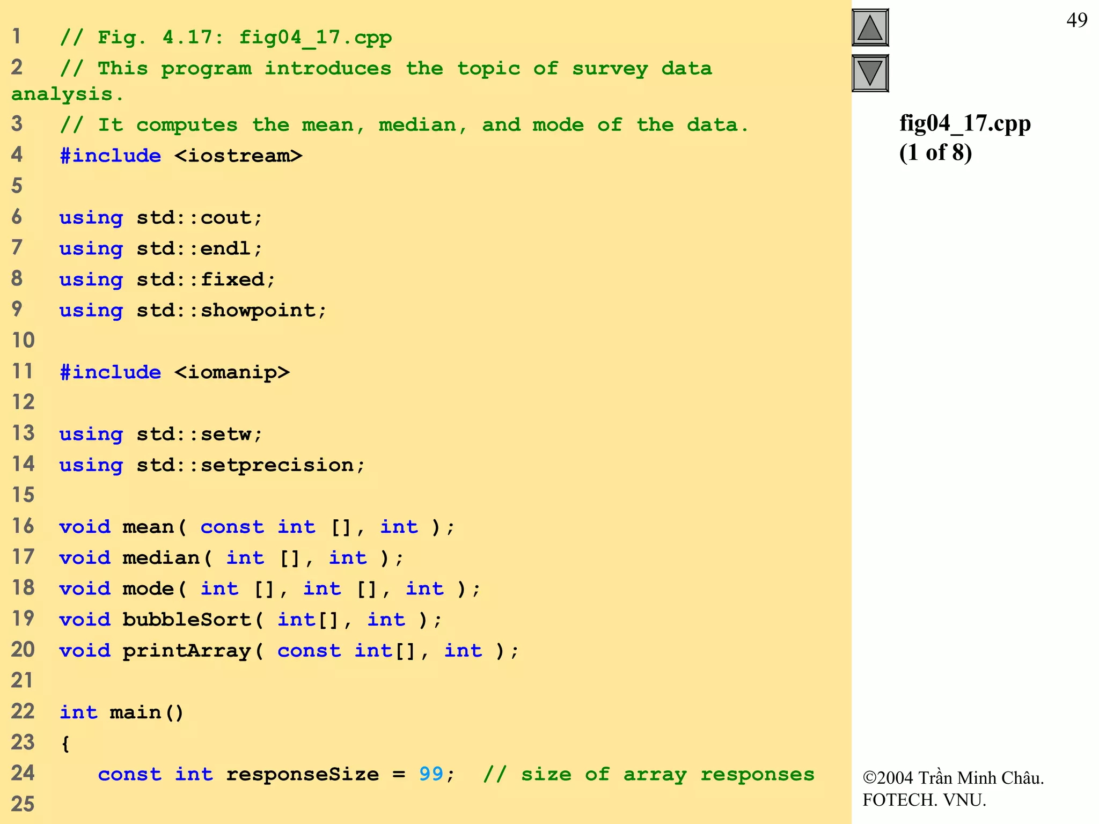Viewport: 1099px width, 824px height.
Task: Select the 'using std::endl;' line
Action: (x=161, y=249)
